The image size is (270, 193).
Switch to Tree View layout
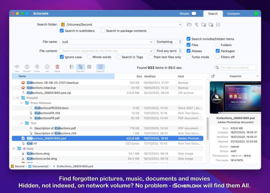tap(80, 67)
